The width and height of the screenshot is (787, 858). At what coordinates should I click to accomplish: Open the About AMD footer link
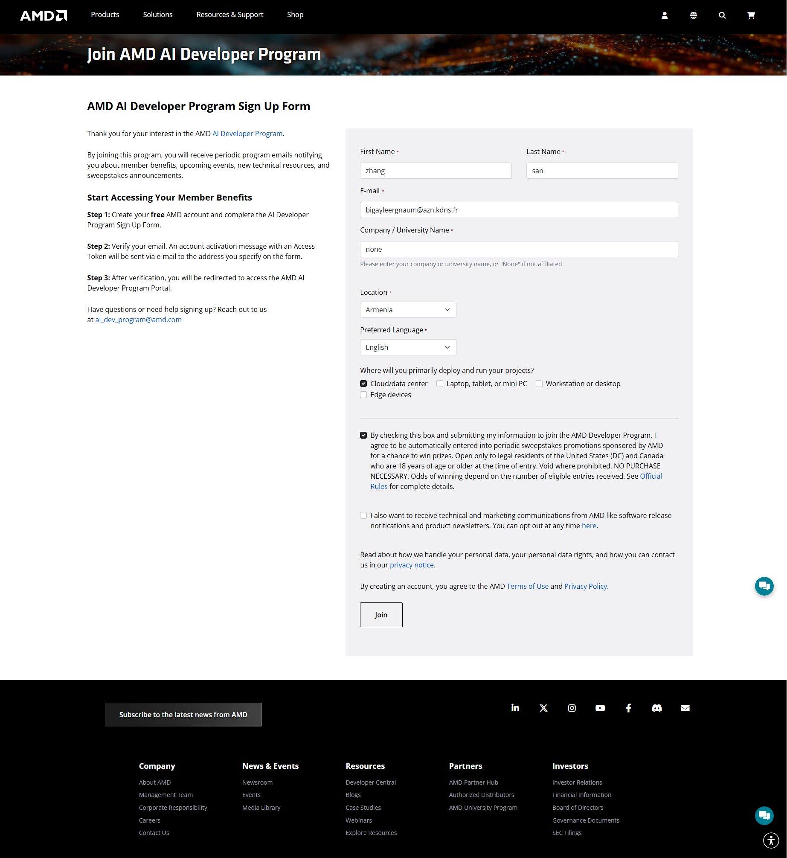click(155, 782)
